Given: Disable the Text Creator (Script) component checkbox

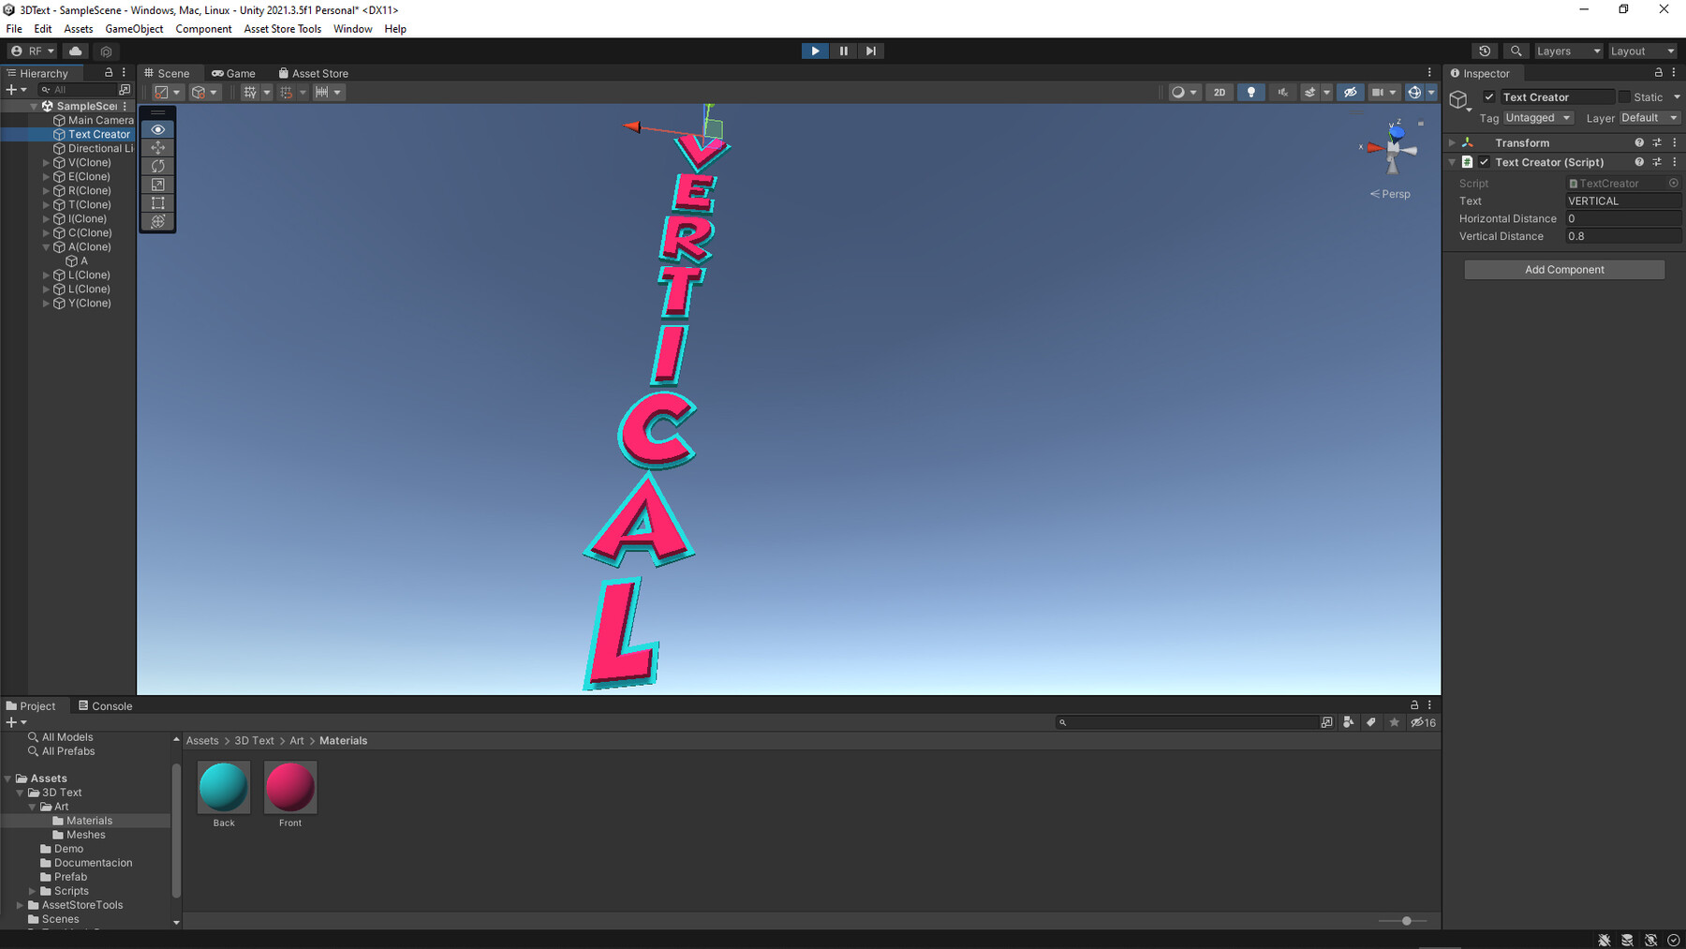Looking at the screenshot, I should 1484,162.
